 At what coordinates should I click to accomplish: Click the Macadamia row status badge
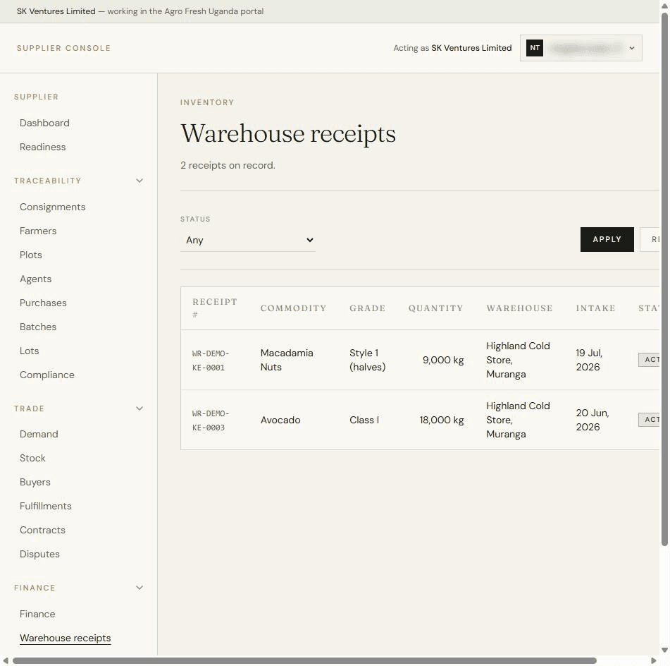pyautogui.click(x=649, y=360)
